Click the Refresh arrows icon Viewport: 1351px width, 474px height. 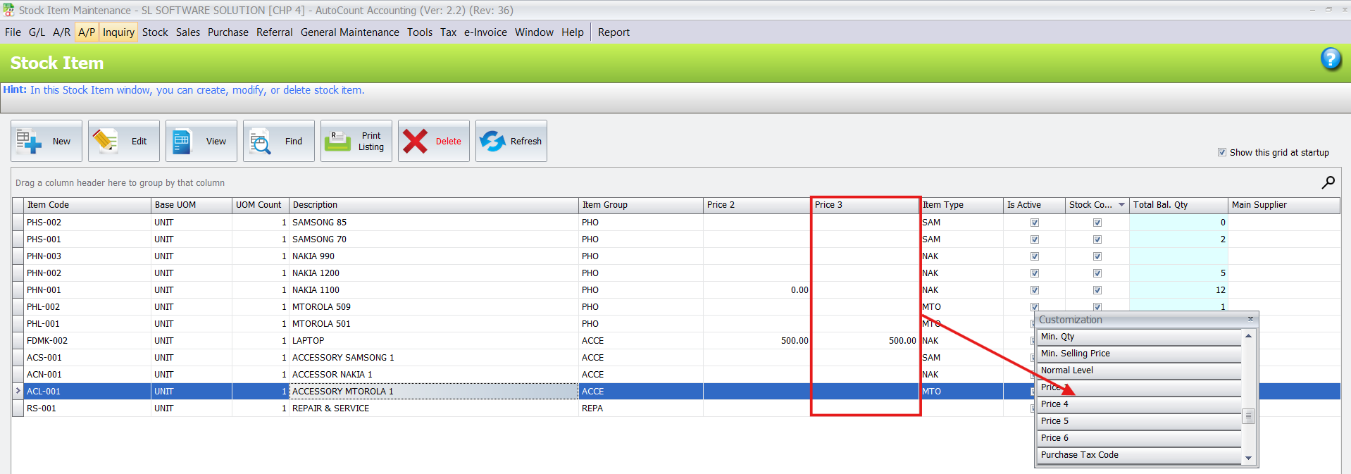coord(492,141)
